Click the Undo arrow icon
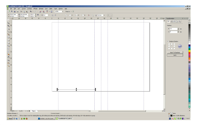Image resolution: width=198 pixels, height=125 pixels. (31, 12)
